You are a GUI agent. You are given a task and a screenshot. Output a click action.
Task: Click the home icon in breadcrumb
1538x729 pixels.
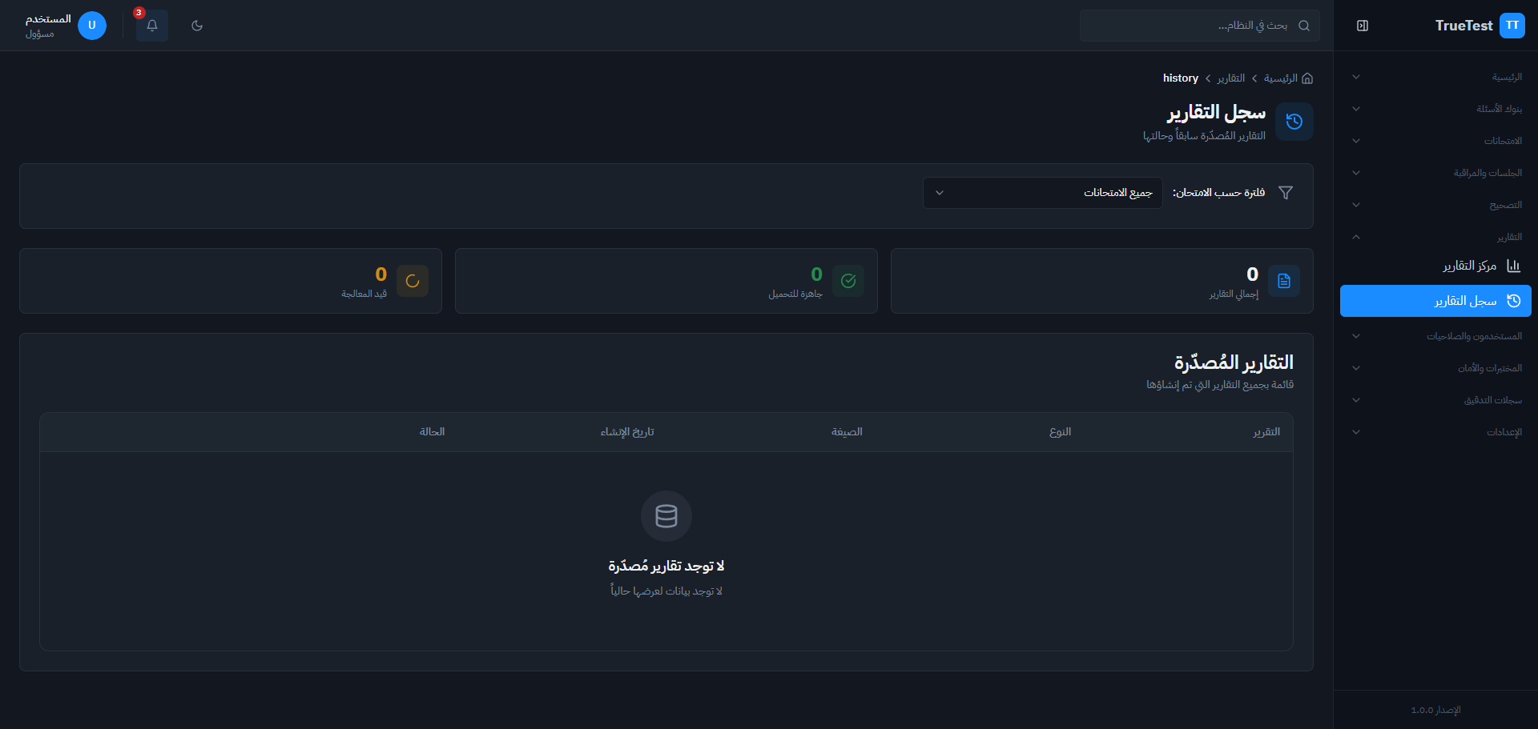[1307, 78]
